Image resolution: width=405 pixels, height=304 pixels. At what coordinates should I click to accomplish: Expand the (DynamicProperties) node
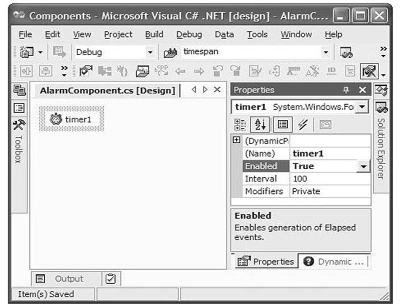coord(236,140)
